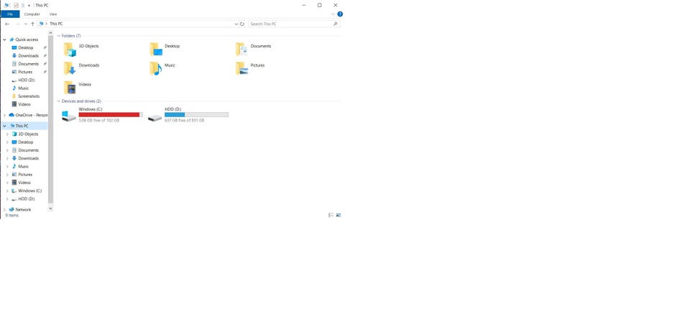Go up one level with the Up arrow
The image size is (690, 319).
point(32,24)
